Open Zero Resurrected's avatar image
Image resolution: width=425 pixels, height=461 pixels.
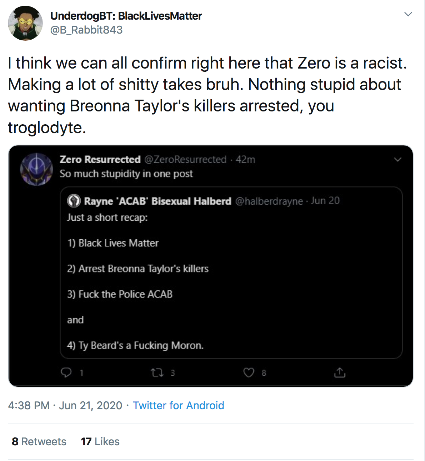(36, 169)
